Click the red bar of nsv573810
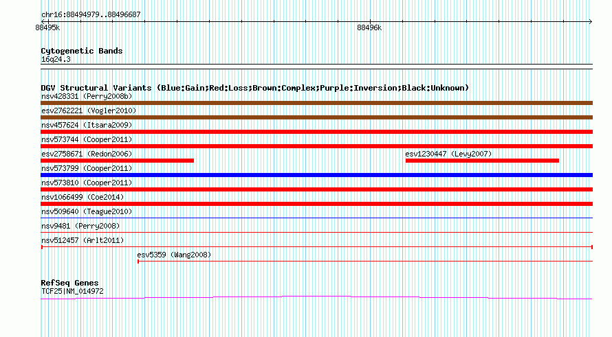 316,189
